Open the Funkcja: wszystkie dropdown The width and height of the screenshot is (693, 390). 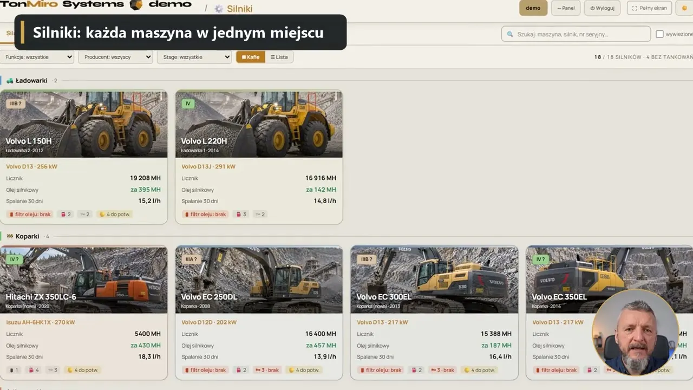(x=37, y=57)
